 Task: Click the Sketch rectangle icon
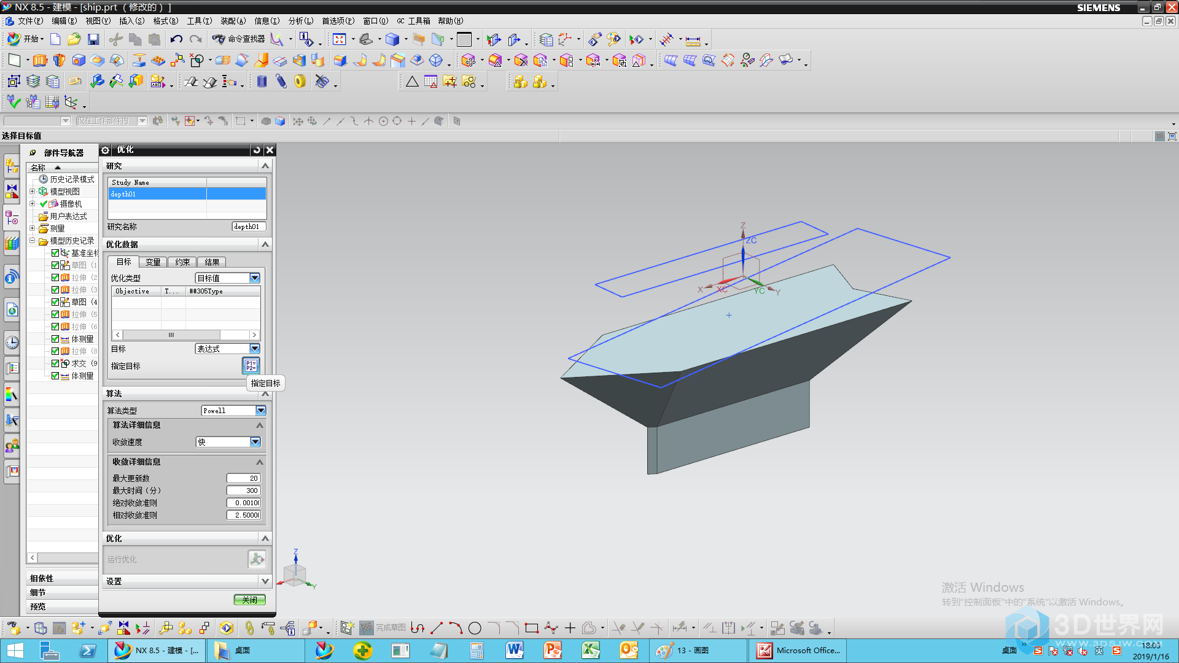(14, 60)
